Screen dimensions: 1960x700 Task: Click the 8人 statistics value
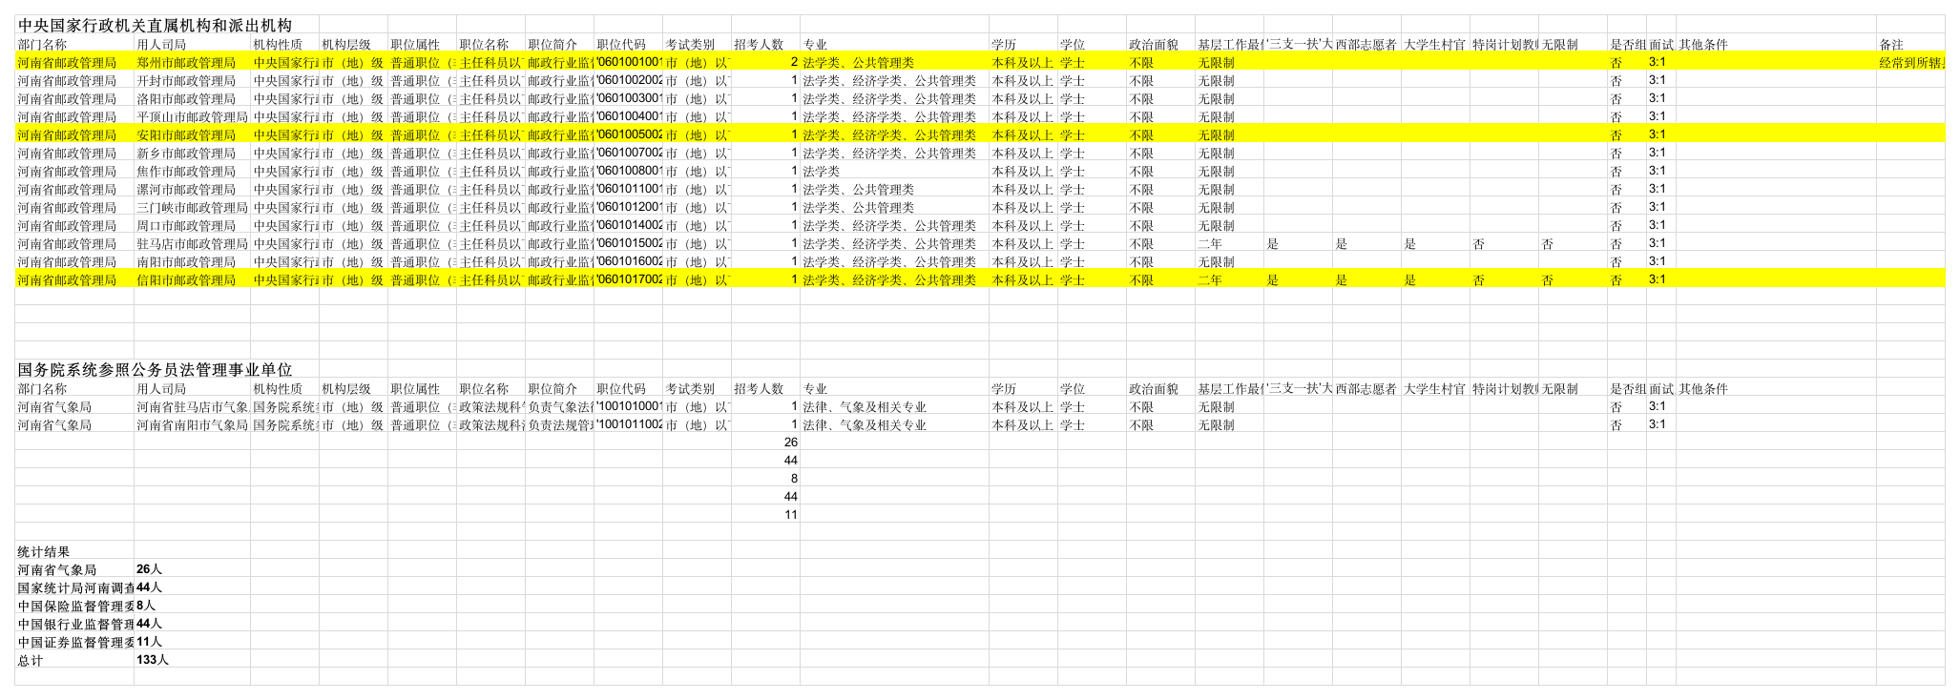(192, 606)
